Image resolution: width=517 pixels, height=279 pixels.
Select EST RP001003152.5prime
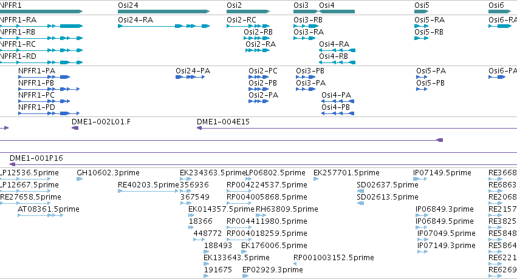point(295,264)
